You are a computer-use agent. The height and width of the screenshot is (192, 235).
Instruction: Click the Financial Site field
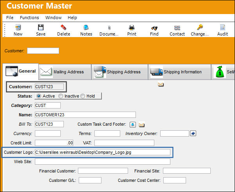(x=187, y=171)
